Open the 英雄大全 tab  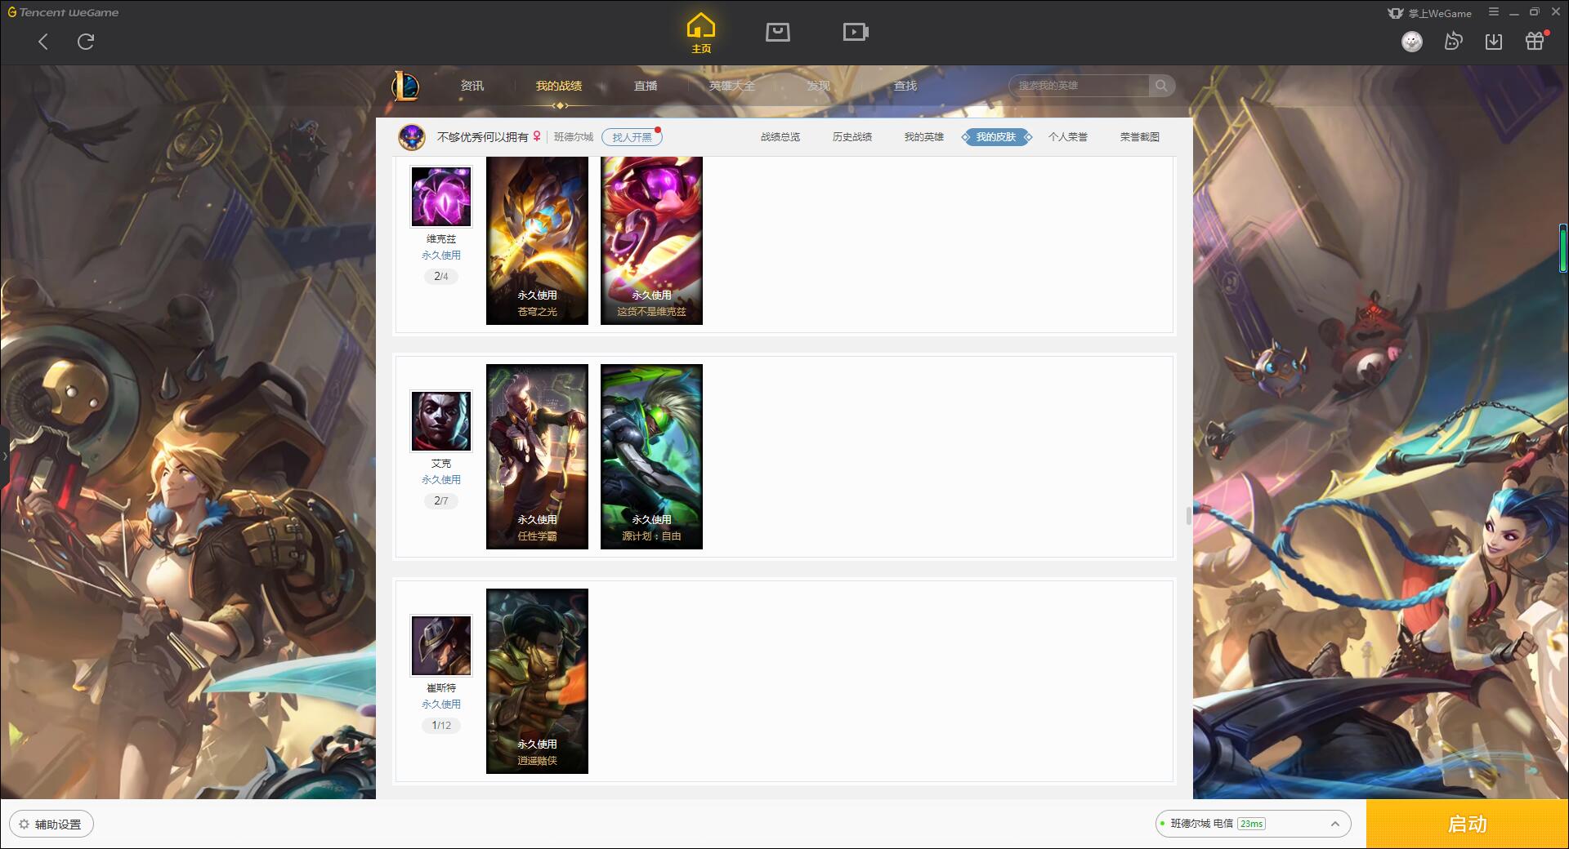coord(732,86)
